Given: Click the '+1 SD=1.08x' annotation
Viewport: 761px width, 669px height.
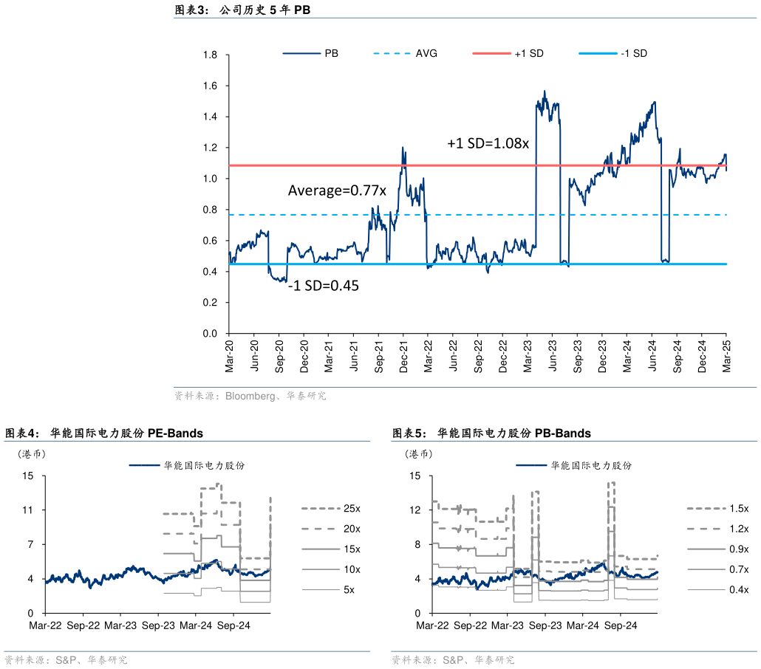Looking at the screenshot, I should point(488,144).
